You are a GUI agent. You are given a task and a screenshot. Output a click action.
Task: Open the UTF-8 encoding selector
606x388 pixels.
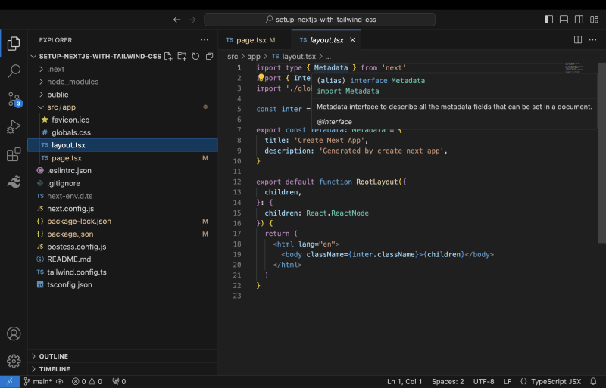pyautogui.click(x=483, y=381)
